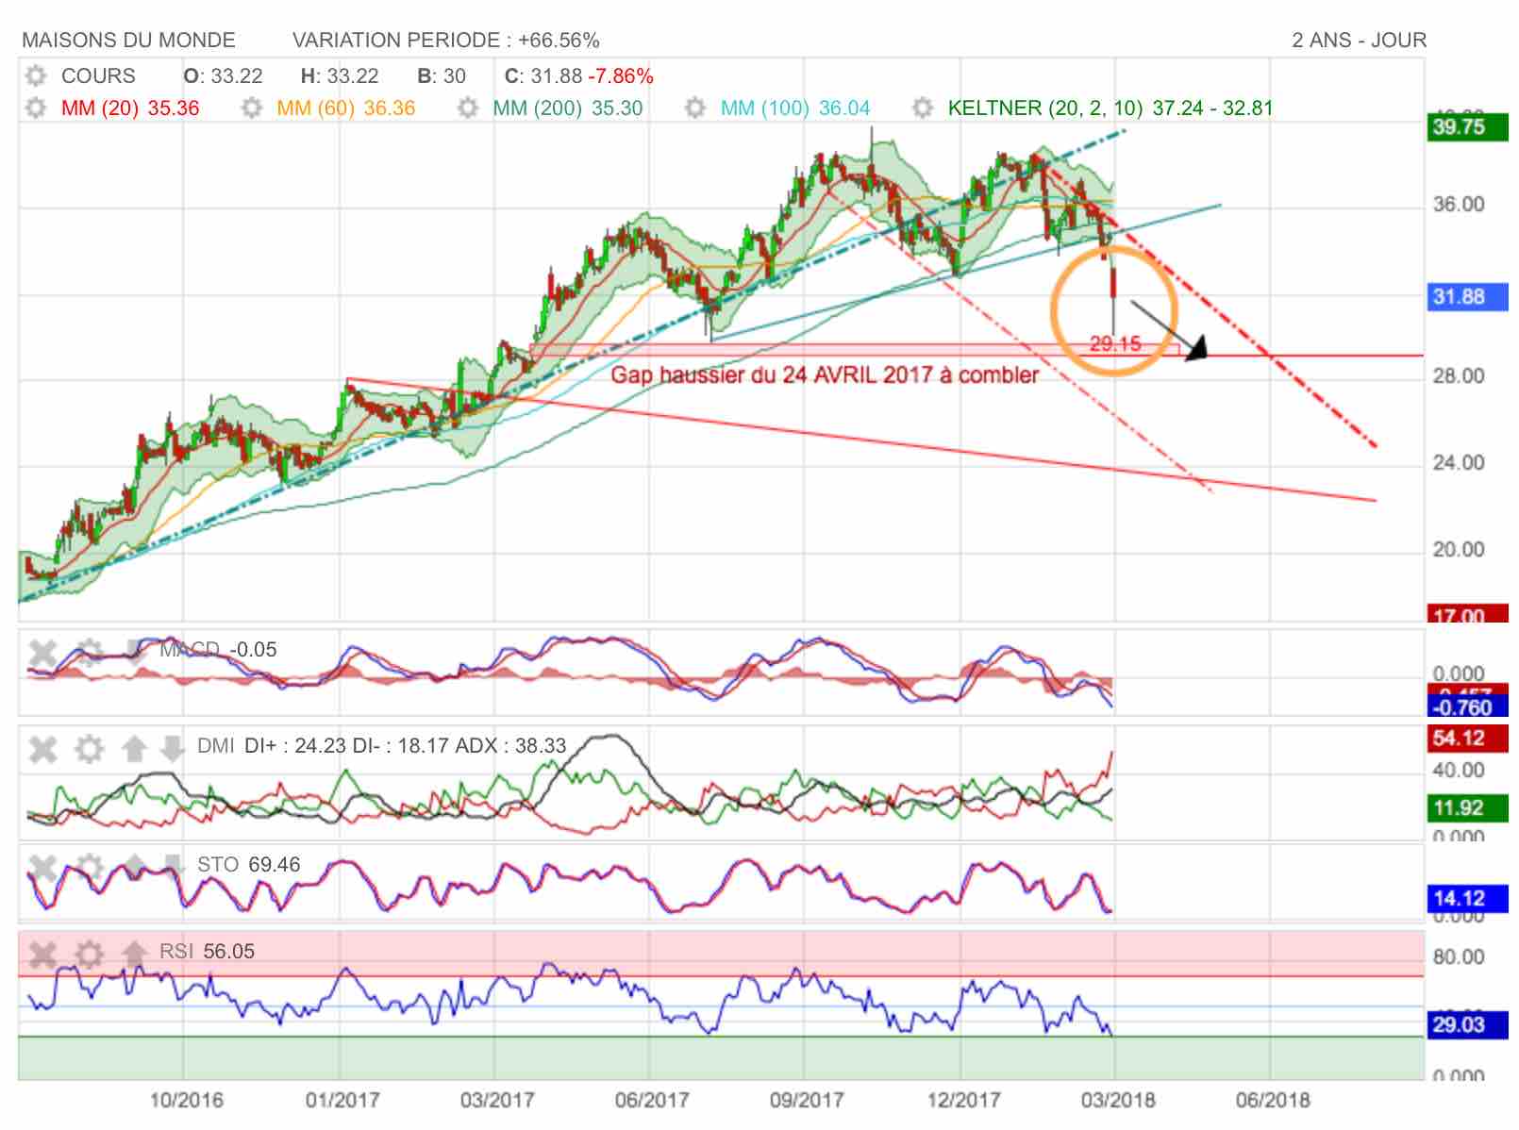Open STO indicator settings gear
The width and height of the screenshot is (1519, 1130).
[x=89, y=866]
